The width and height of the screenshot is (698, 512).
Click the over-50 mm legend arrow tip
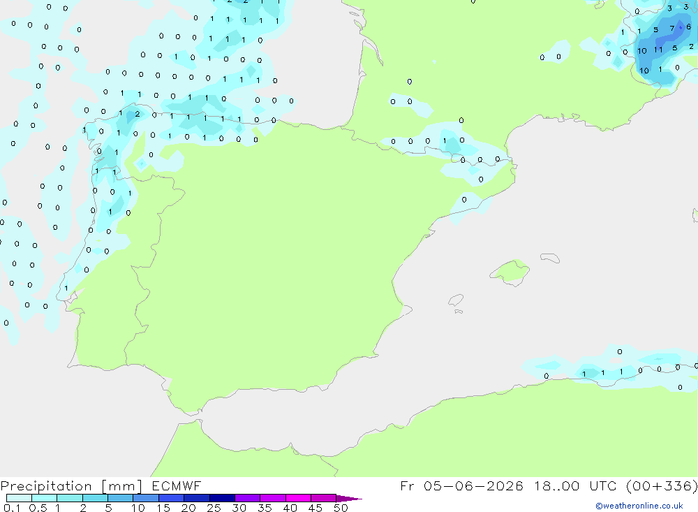click(349, 499)
